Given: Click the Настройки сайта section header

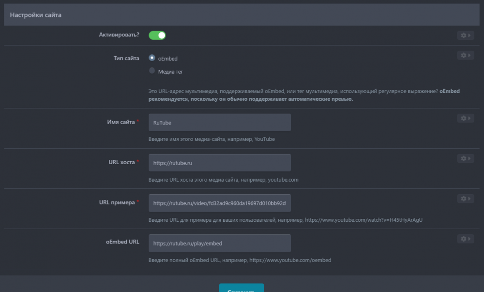Looking at the screenshot, I should tap(36, 15).
